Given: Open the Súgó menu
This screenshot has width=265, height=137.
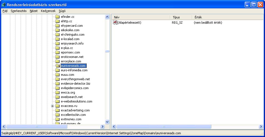Looking at the screenshot, I should click(62, 11).
